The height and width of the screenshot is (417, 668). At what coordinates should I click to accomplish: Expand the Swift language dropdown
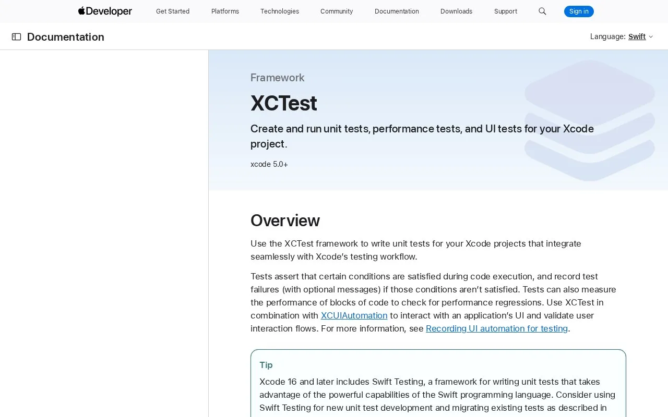(x=640, y=36)
